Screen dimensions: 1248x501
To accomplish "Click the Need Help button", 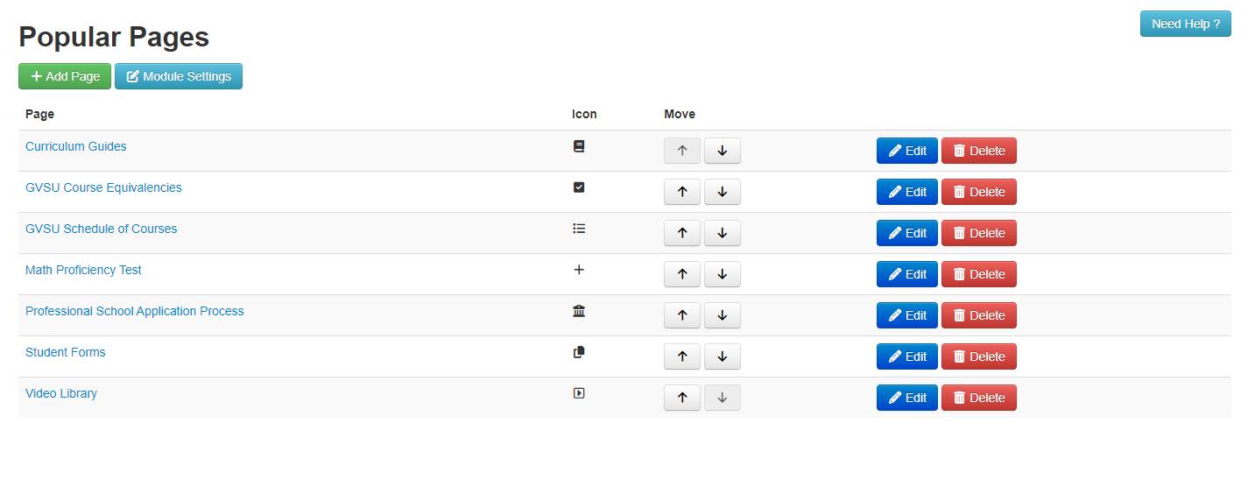I will click(1185, 24).
